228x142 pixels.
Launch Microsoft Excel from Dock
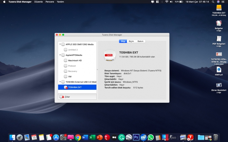coord(92,137)
